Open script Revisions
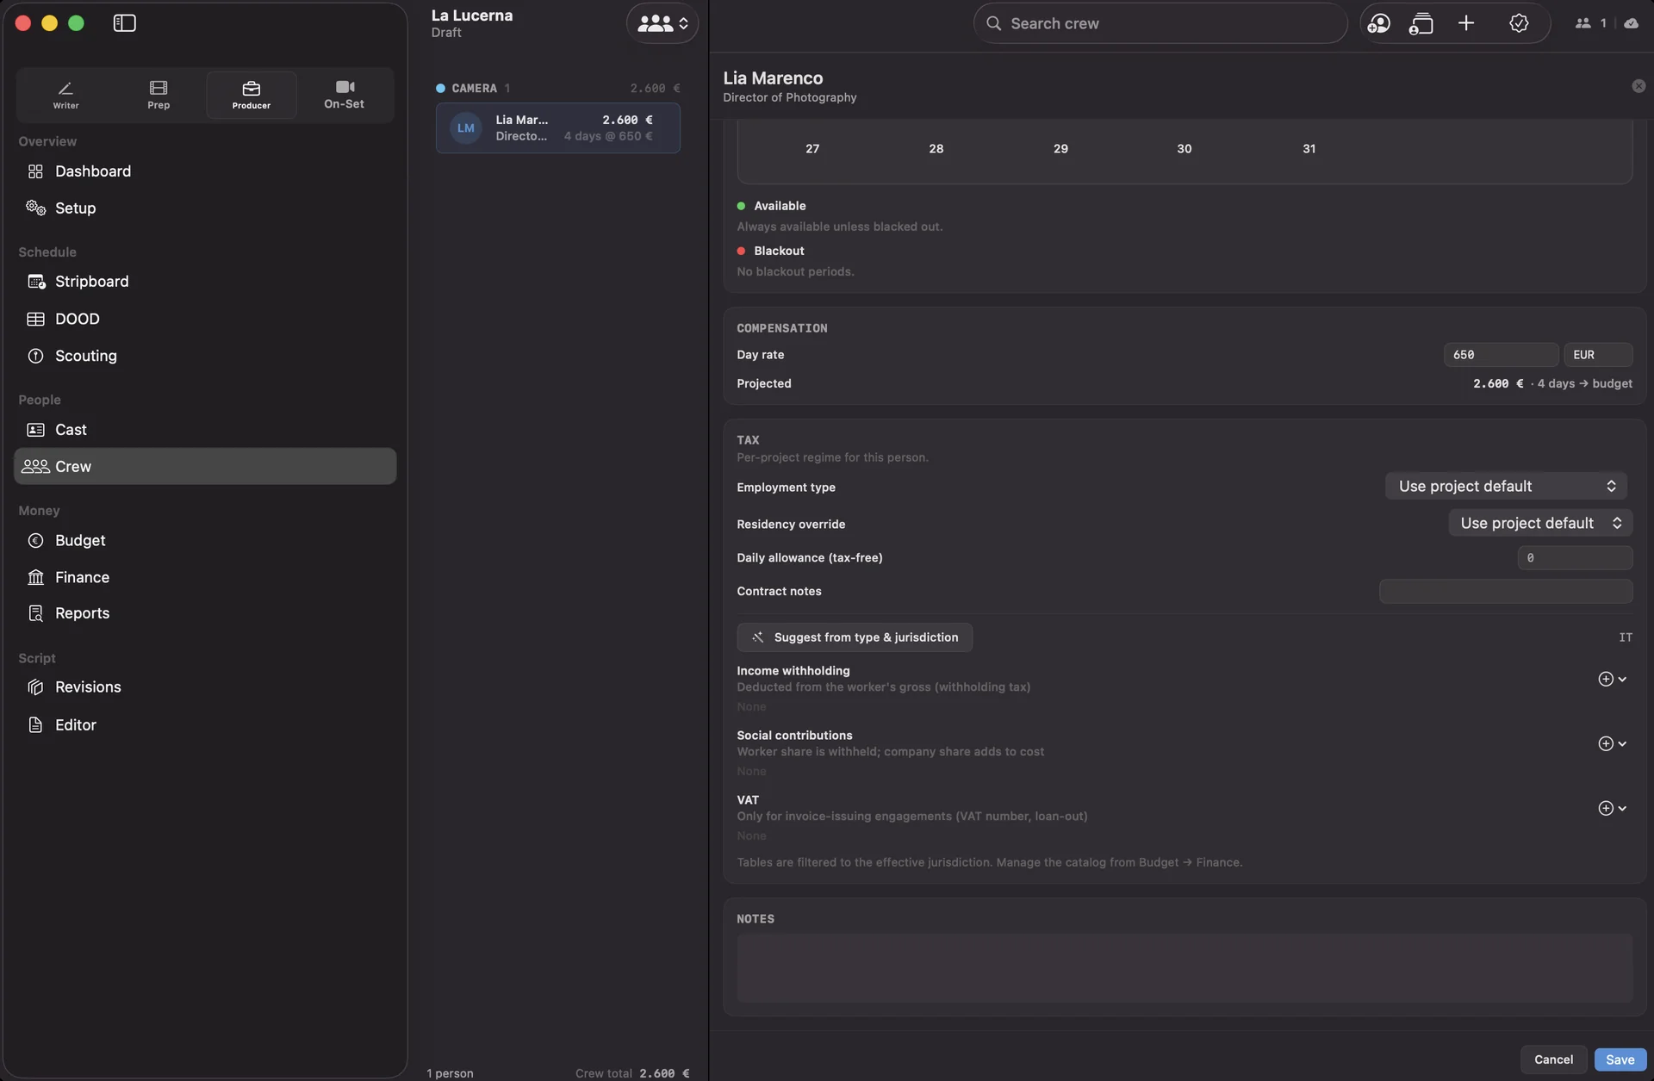This screenshot has height=1081, width=1654. (x=205, y=687)
